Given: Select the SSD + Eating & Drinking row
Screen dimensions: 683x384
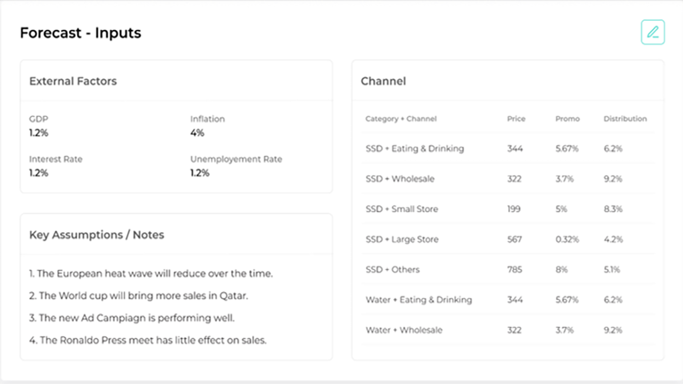Looking at the screenshot, I should [415, 149].
